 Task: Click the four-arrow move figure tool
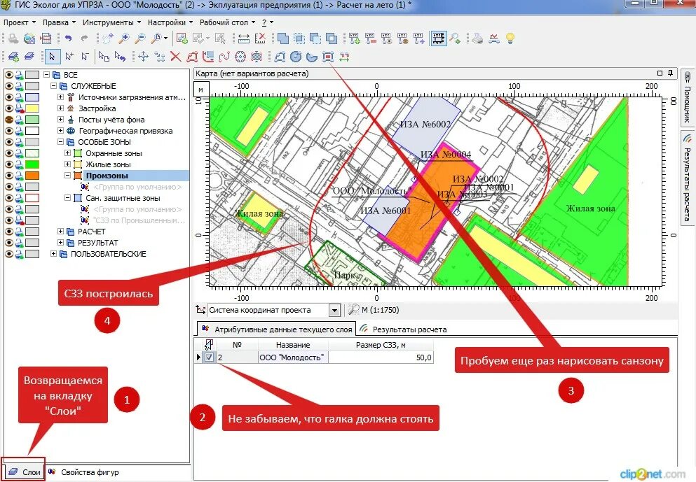(143, 57)
